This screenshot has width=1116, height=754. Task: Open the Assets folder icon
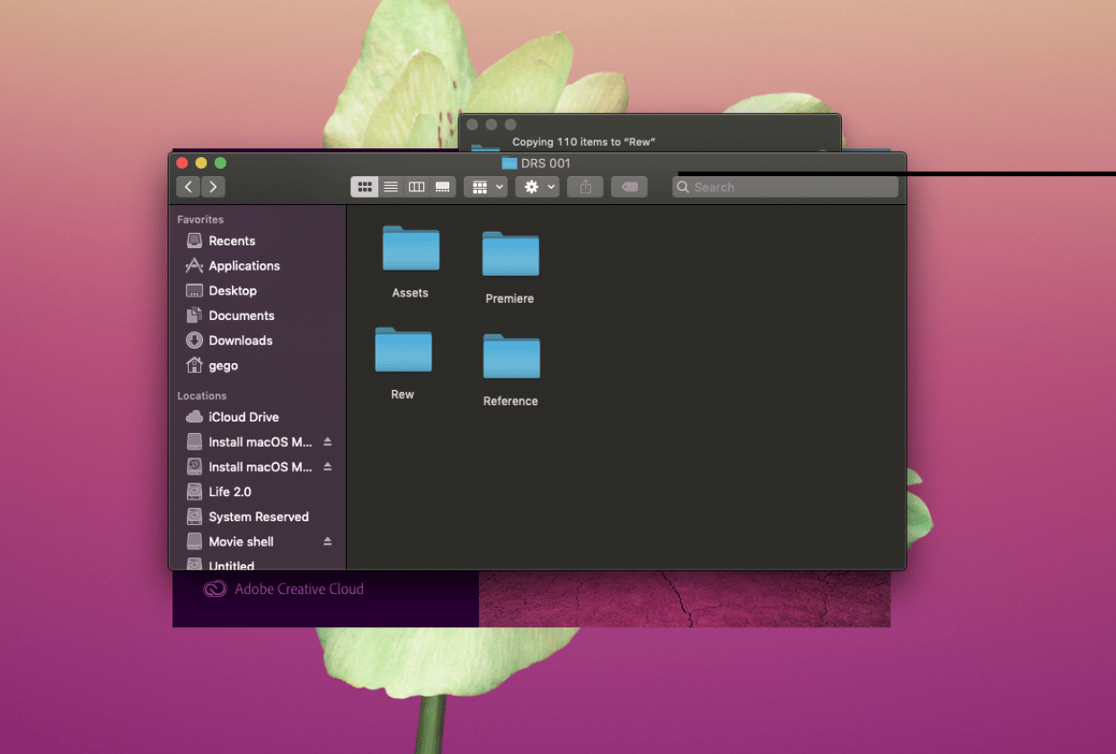411,249
